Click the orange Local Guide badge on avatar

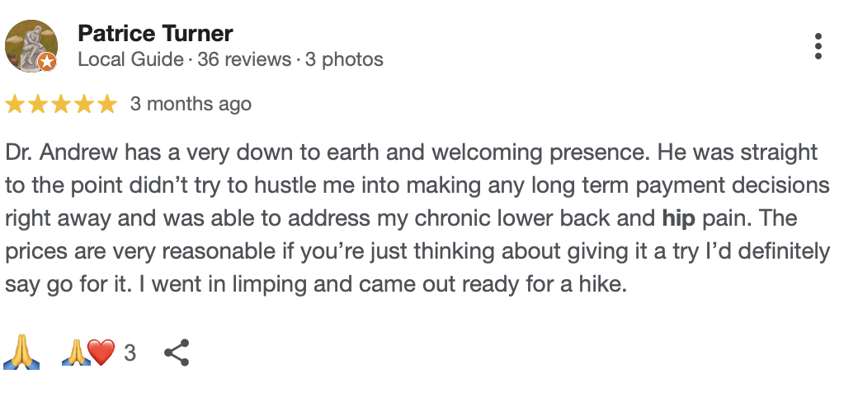(48, 61)
